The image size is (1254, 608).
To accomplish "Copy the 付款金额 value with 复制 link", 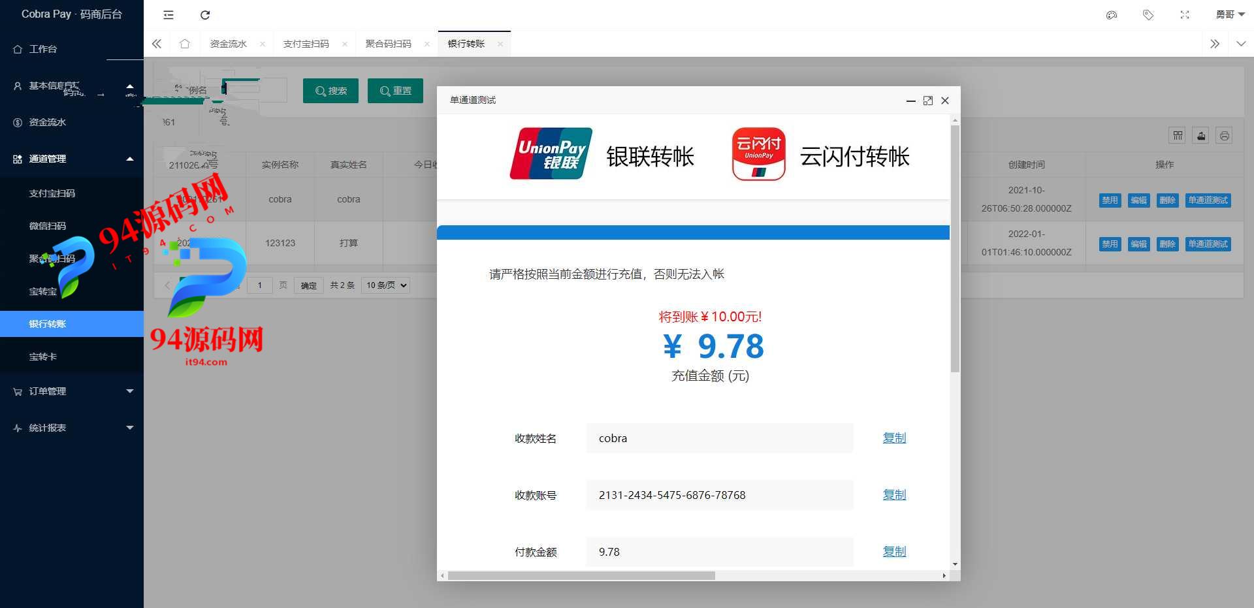I will pos(894,551).
